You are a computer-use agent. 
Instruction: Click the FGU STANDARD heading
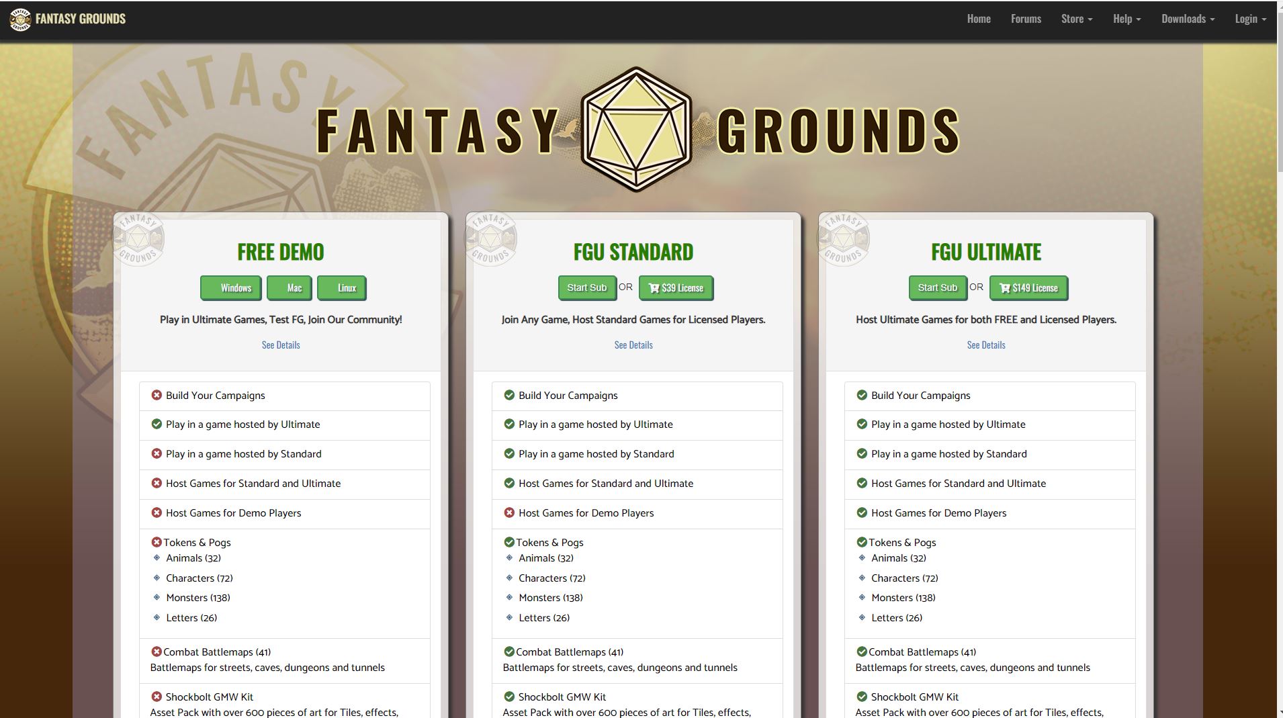point(633,252)
